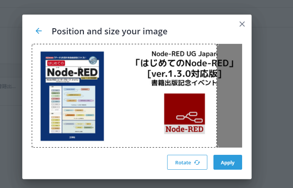Click the crop frame's bottom-left corner handle

point(32,147)
